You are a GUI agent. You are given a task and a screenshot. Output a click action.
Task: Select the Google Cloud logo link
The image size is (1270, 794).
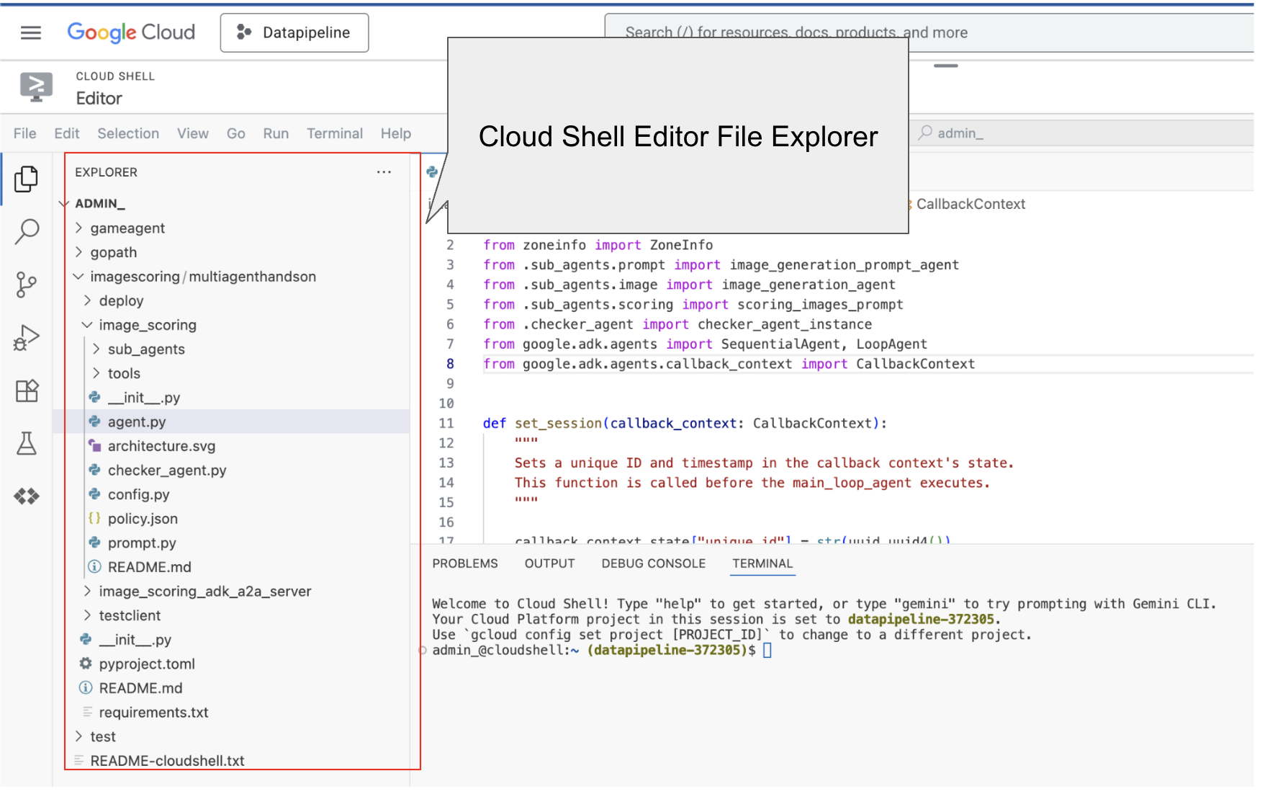131,32
